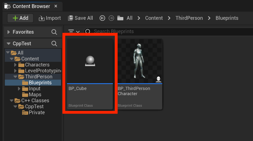Close the Content Browser tab
The image size is (253, 141).
[56, 6]
